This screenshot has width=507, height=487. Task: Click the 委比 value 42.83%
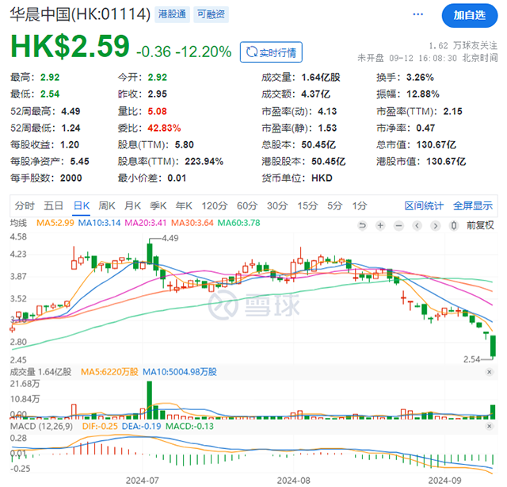(x=164, y=128)
